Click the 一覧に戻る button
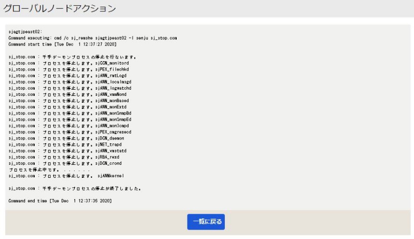This screenshot has height=239, width=414. [x=206, y=221]
